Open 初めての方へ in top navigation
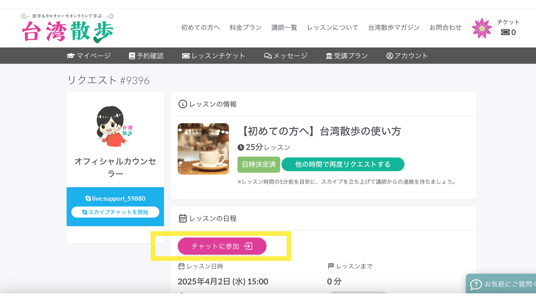 click(x=200, y=27)
